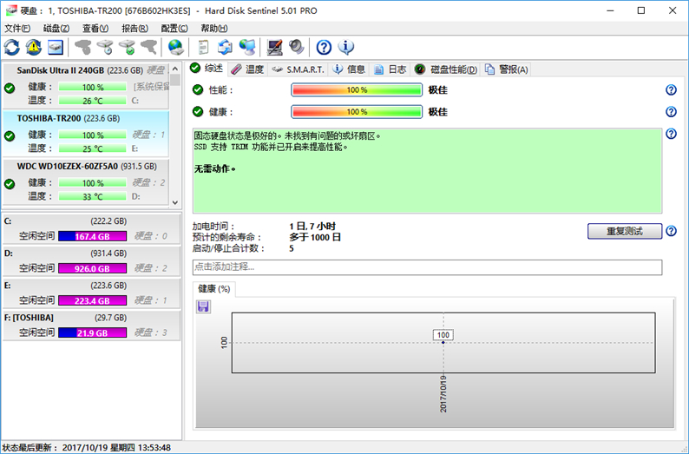Click the report document toolbar icon
This screenshot has width=689, height=454.
click(x=203, y=47)
